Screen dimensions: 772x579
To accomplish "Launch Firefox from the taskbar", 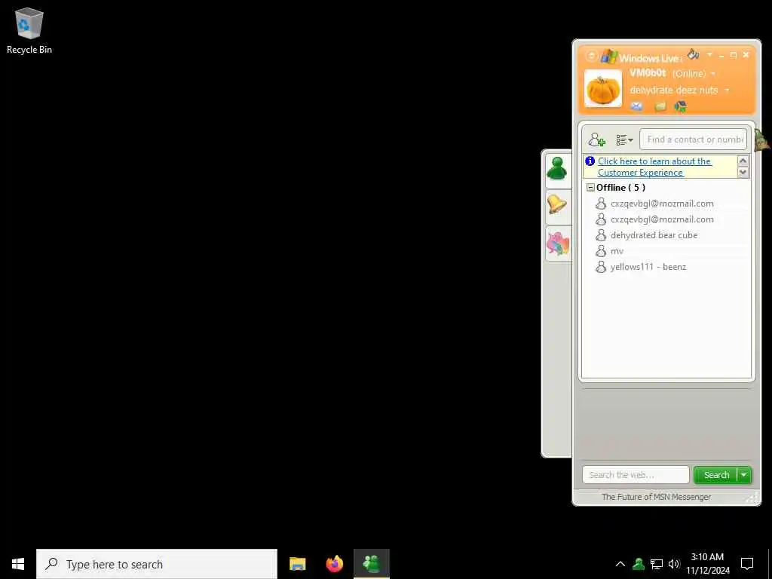I will point(334,564).
